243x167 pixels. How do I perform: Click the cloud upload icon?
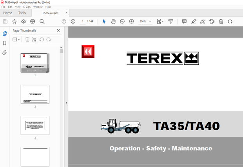point(24,22)
